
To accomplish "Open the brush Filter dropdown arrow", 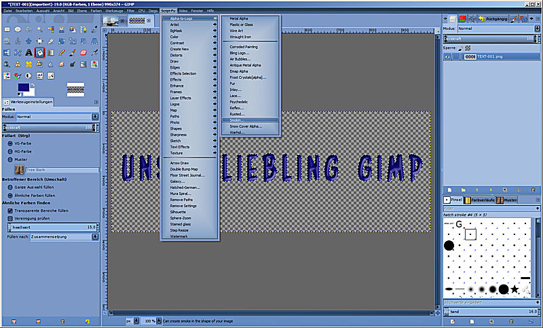I will point(538,208).
